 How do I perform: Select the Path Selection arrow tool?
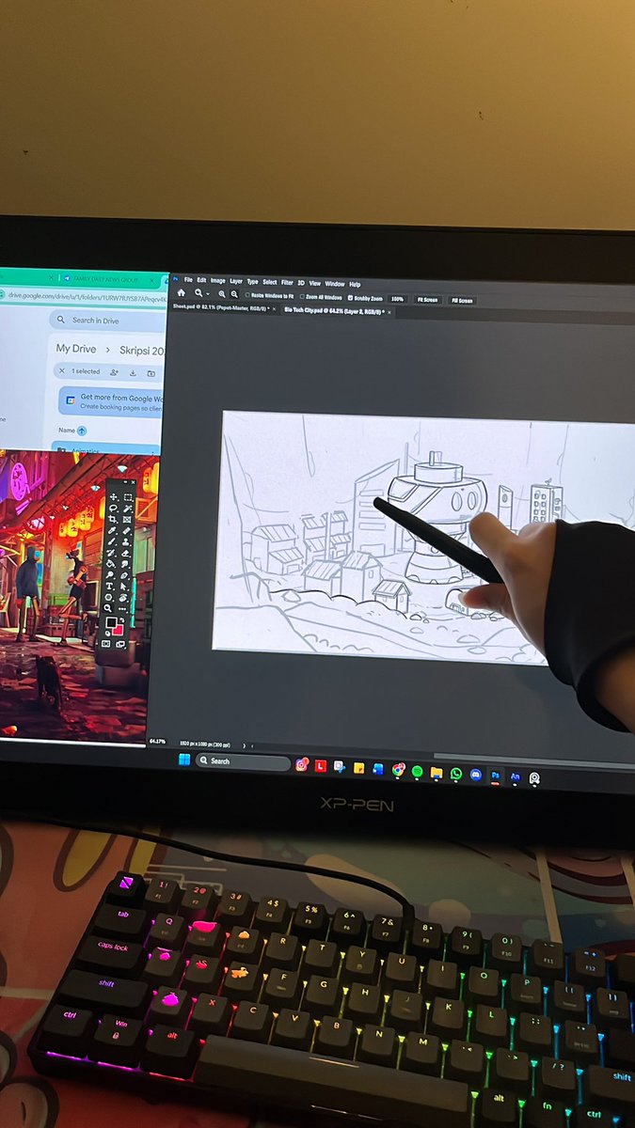(x=123, y=586)
